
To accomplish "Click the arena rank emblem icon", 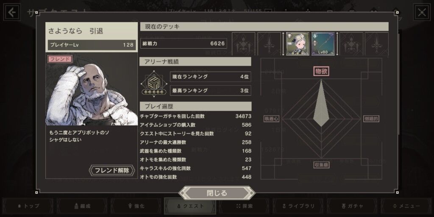I will click(x=151, y=83).
